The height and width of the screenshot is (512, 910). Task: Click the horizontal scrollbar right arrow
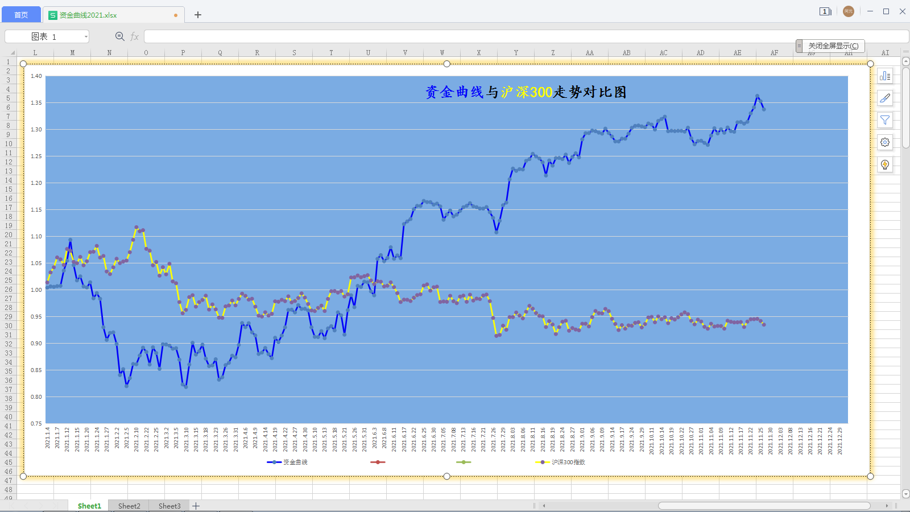[x=887, y=505]
